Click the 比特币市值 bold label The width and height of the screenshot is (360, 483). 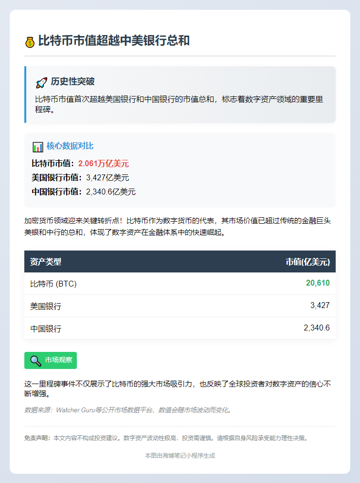pos(53,164)
